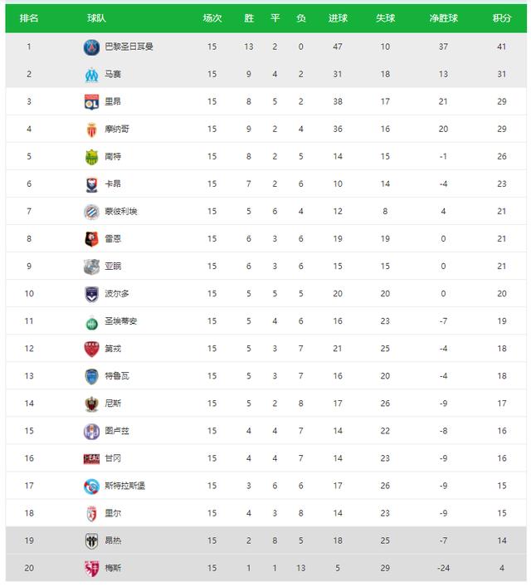Click the Paris Saint-Germain club logo

click(92, 47)
